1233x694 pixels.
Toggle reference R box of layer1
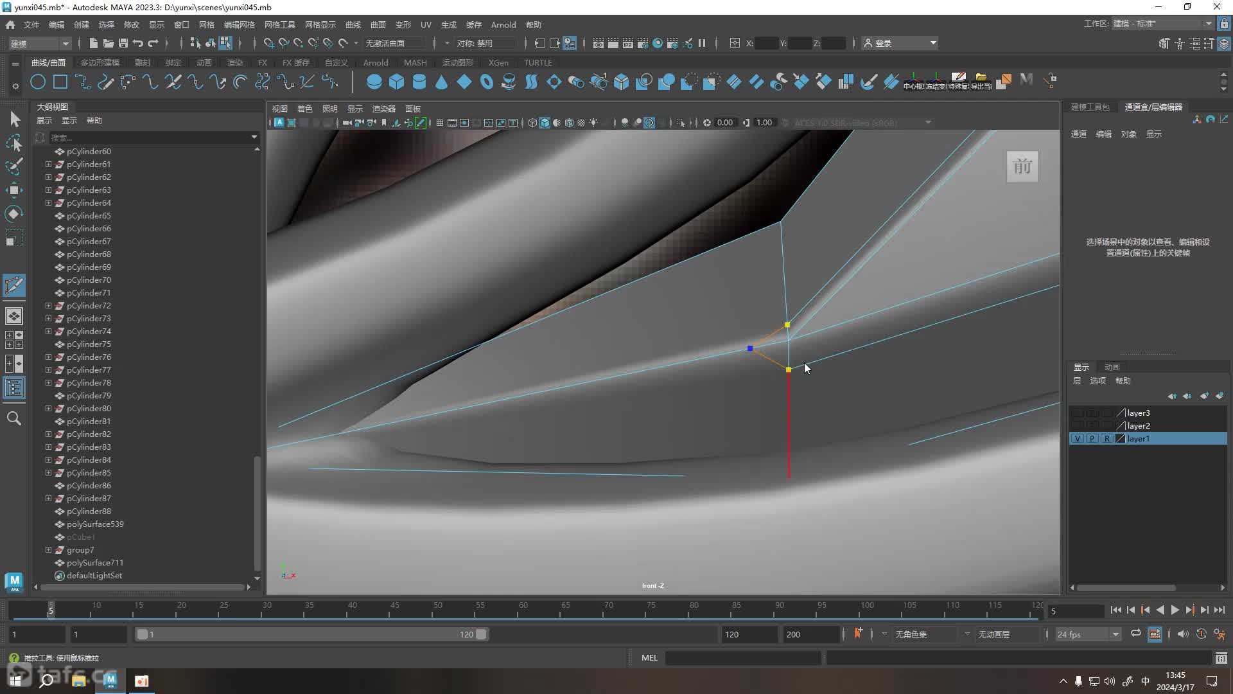[x=1106, y=439]
